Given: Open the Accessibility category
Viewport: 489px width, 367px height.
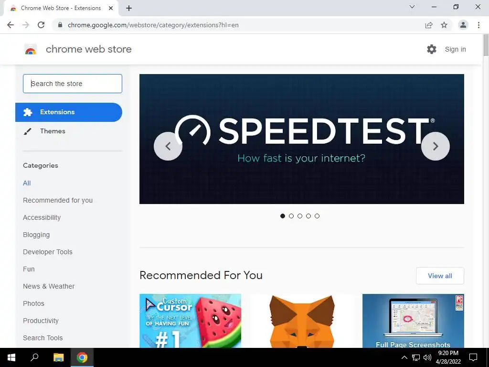Looking at the screenshot, I should click(42, 217).
